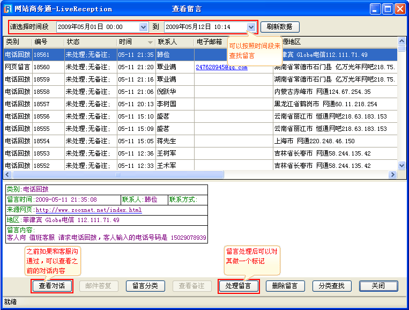Click the 联系人 column header
Screen dimensions: 409x310
click(174, 42)
